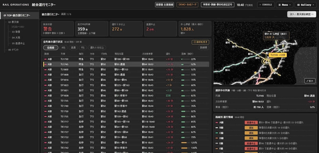The height and width of the screenshot is (153, 319).
Task: Toggle the 路線順 sort chip
Action: point(203,48)
